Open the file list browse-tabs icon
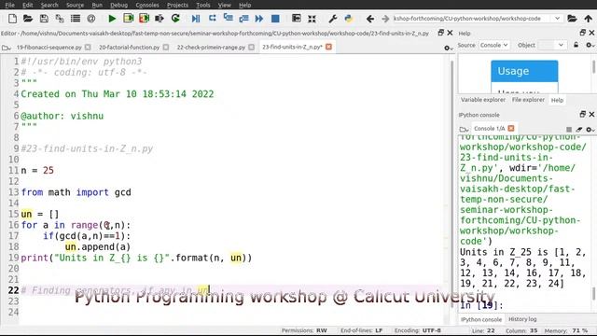597x336 pixels. 76,19
